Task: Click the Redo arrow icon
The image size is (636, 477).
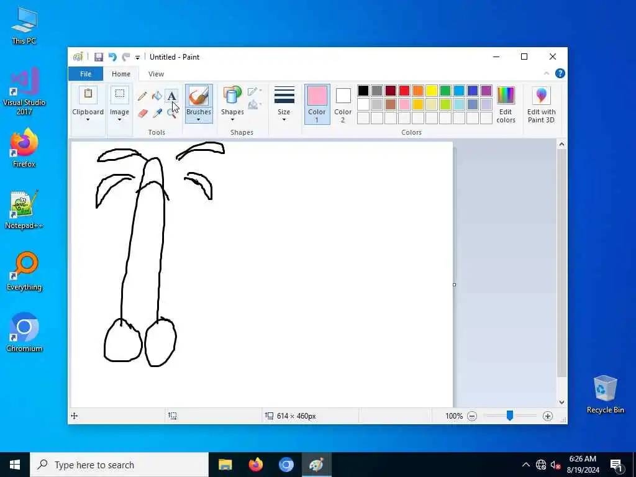Action: tap(126, 57)
